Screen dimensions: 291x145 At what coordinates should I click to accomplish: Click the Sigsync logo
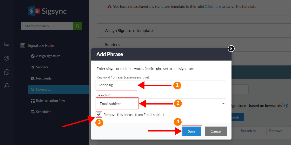click(x=47, y=11)
